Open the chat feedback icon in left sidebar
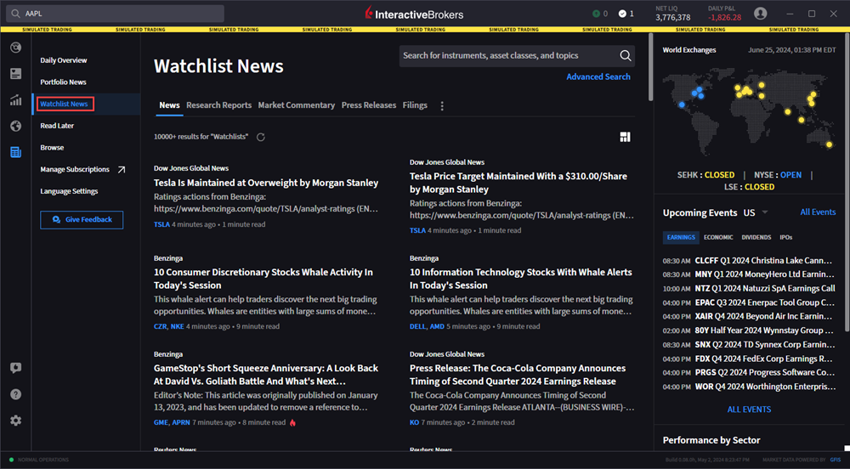Viewport: 850px width, 469px height. 15,368
